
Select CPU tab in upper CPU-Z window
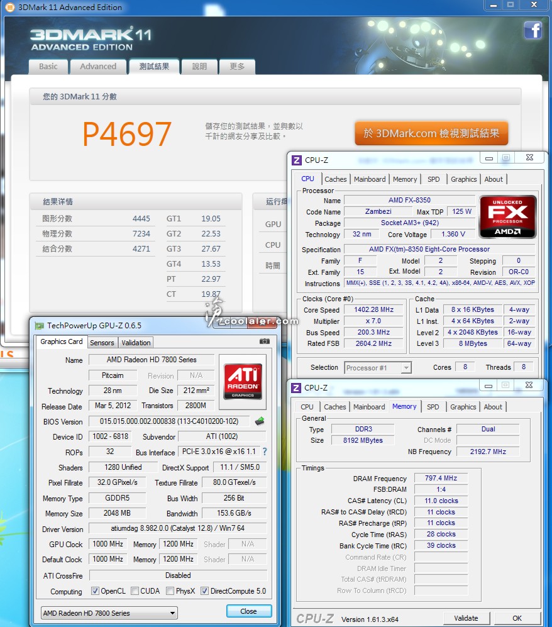(308, 179)
